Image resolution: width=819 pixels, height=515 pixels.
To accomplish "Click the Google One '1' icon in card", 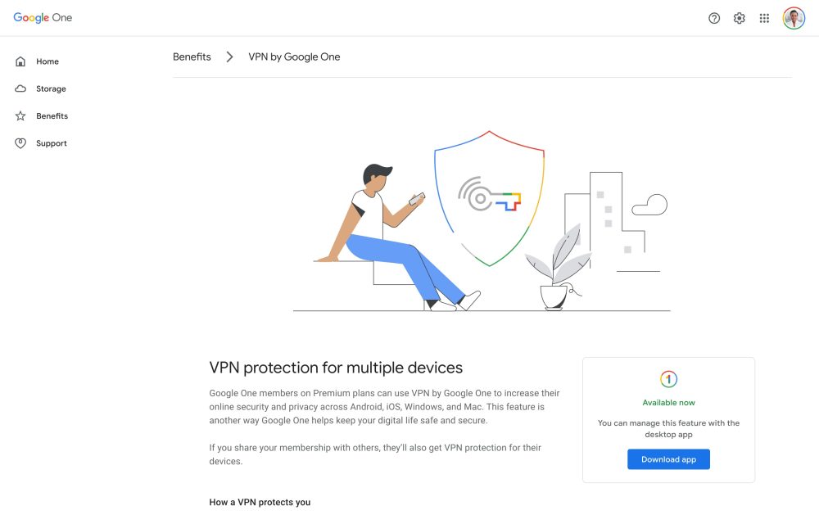I will click(x=669, y=379).
